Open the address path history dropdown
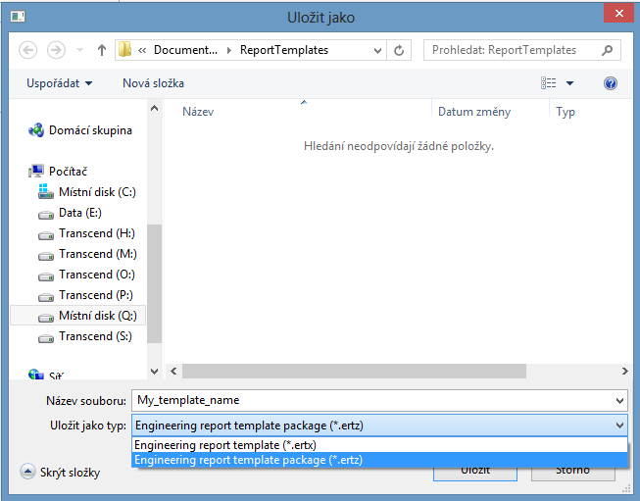Screen dimensions: 640x501 [377, 50]
